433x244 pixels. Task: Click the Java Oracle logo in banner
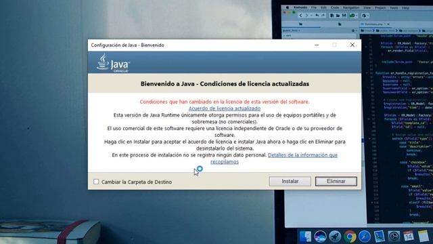tap(113, 63)
